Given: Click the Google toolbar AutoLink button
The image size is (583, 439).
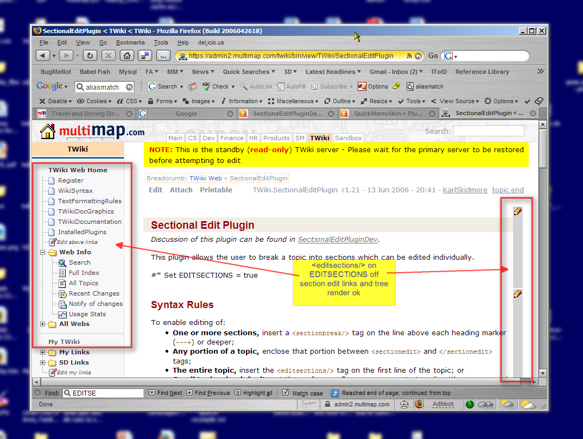Looking at the screenshot, I should point(256,86).
